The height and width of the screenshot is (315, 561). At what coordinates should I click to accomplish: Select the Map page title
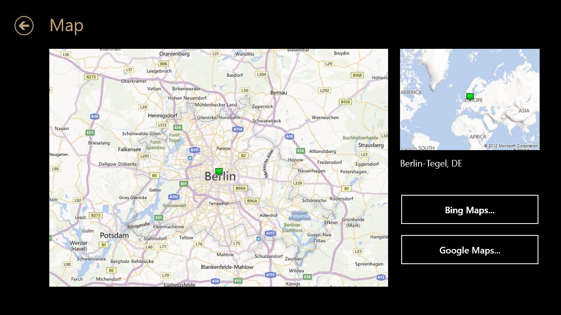66,25
